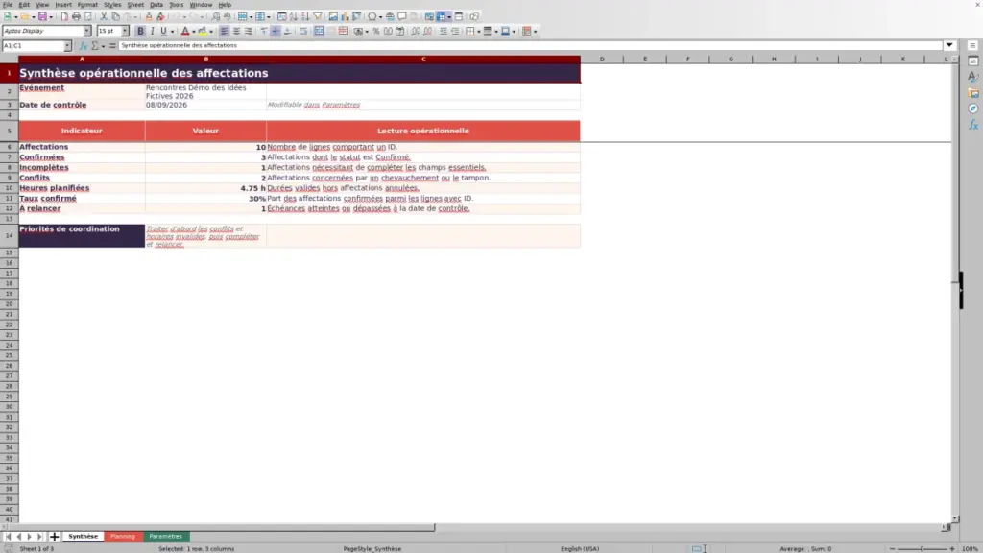Open the font size dropdown
The height and width of the screenshot is (553, 983).
[125, 31]
